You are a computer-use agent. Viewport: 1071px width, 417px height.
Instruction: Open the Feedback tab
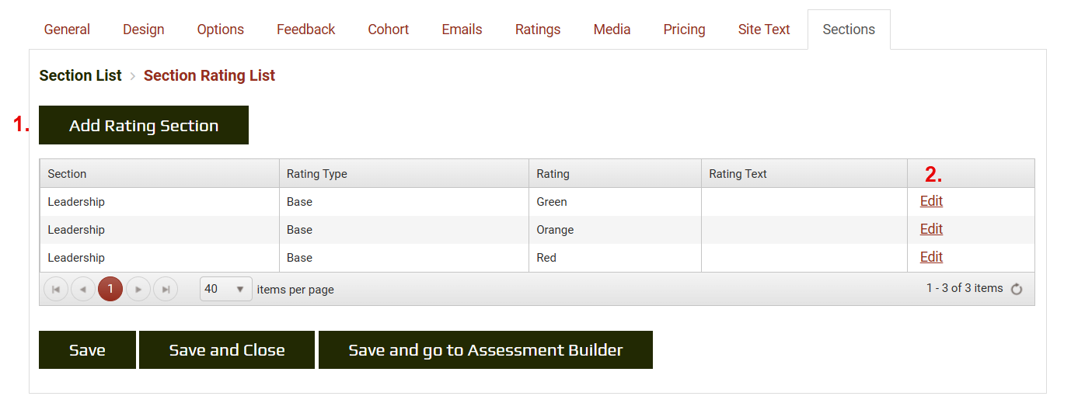coord(305,30)
